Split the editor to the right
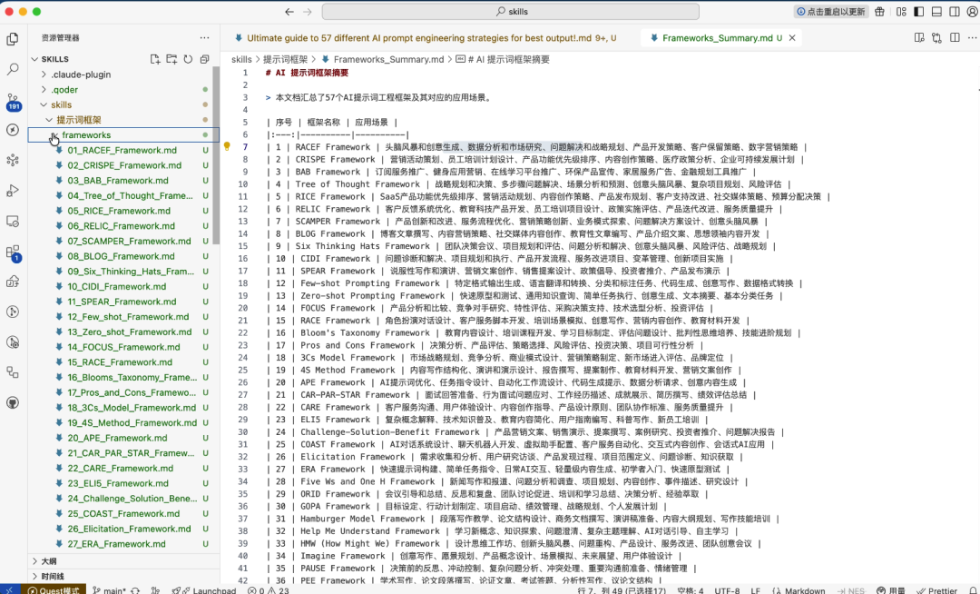This screenshot has height=594, width=980. (x=955, y=38)
